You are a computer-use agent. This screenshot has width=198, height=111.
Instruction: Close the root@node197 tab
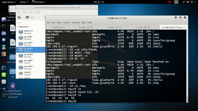click(127, 27)
